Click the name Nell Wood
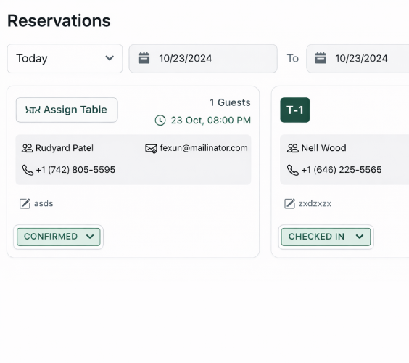 [323, 148]
